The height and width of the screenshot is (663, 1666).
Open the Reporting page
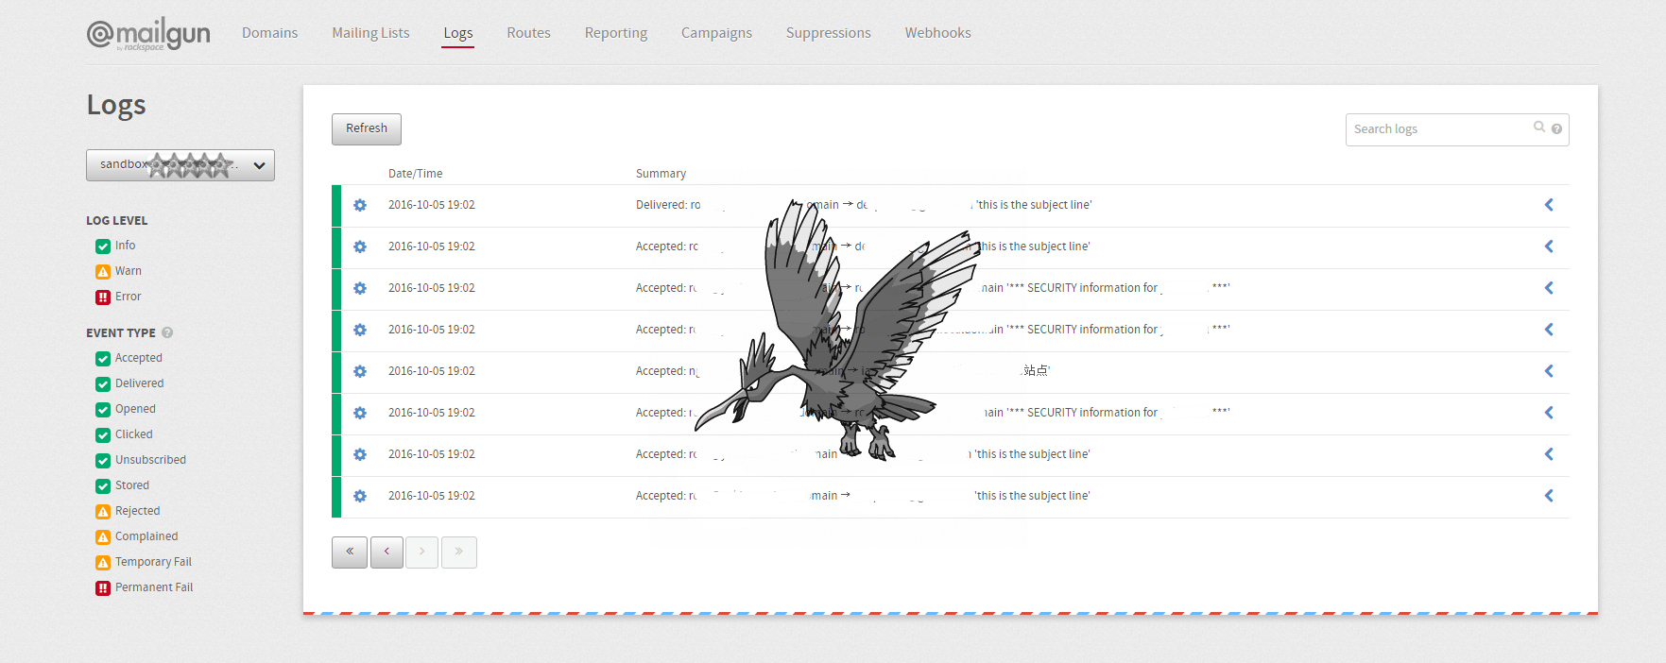(x=616, y=33)
